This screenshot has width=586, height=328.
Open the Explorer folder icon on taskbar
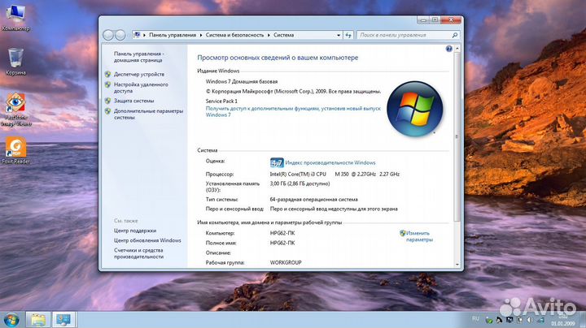tap(38, 320)
